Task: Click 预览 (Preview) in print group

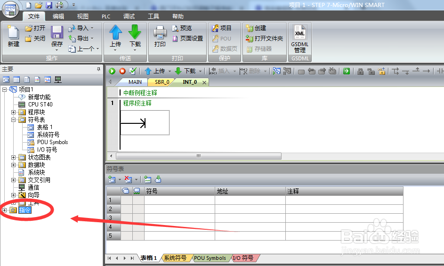Action: click(182, 28)
